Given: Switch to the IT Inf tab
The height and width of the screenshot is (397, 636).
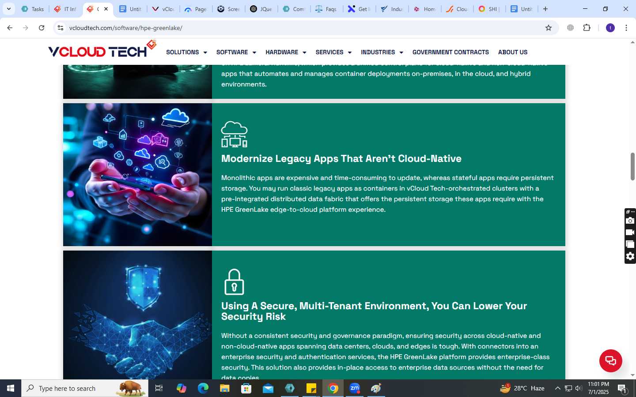Looking at the screenshot, I should pos(65,9).
